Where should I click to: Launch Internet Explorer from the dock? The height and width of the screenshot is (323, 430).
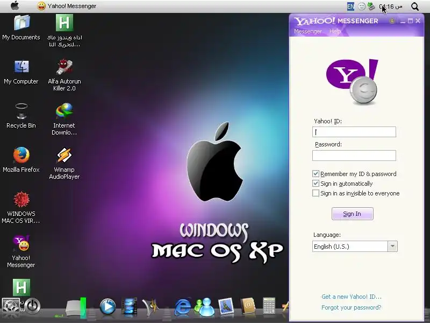183,306
